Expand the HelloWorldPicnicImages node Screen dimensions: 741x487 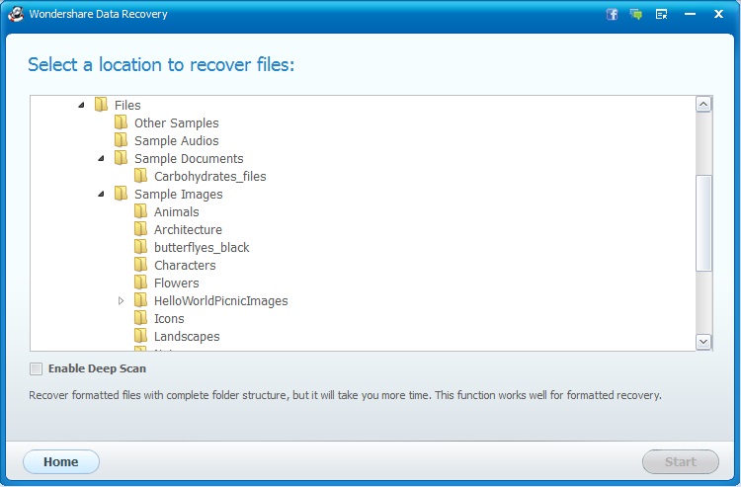(x=121, y=301)
